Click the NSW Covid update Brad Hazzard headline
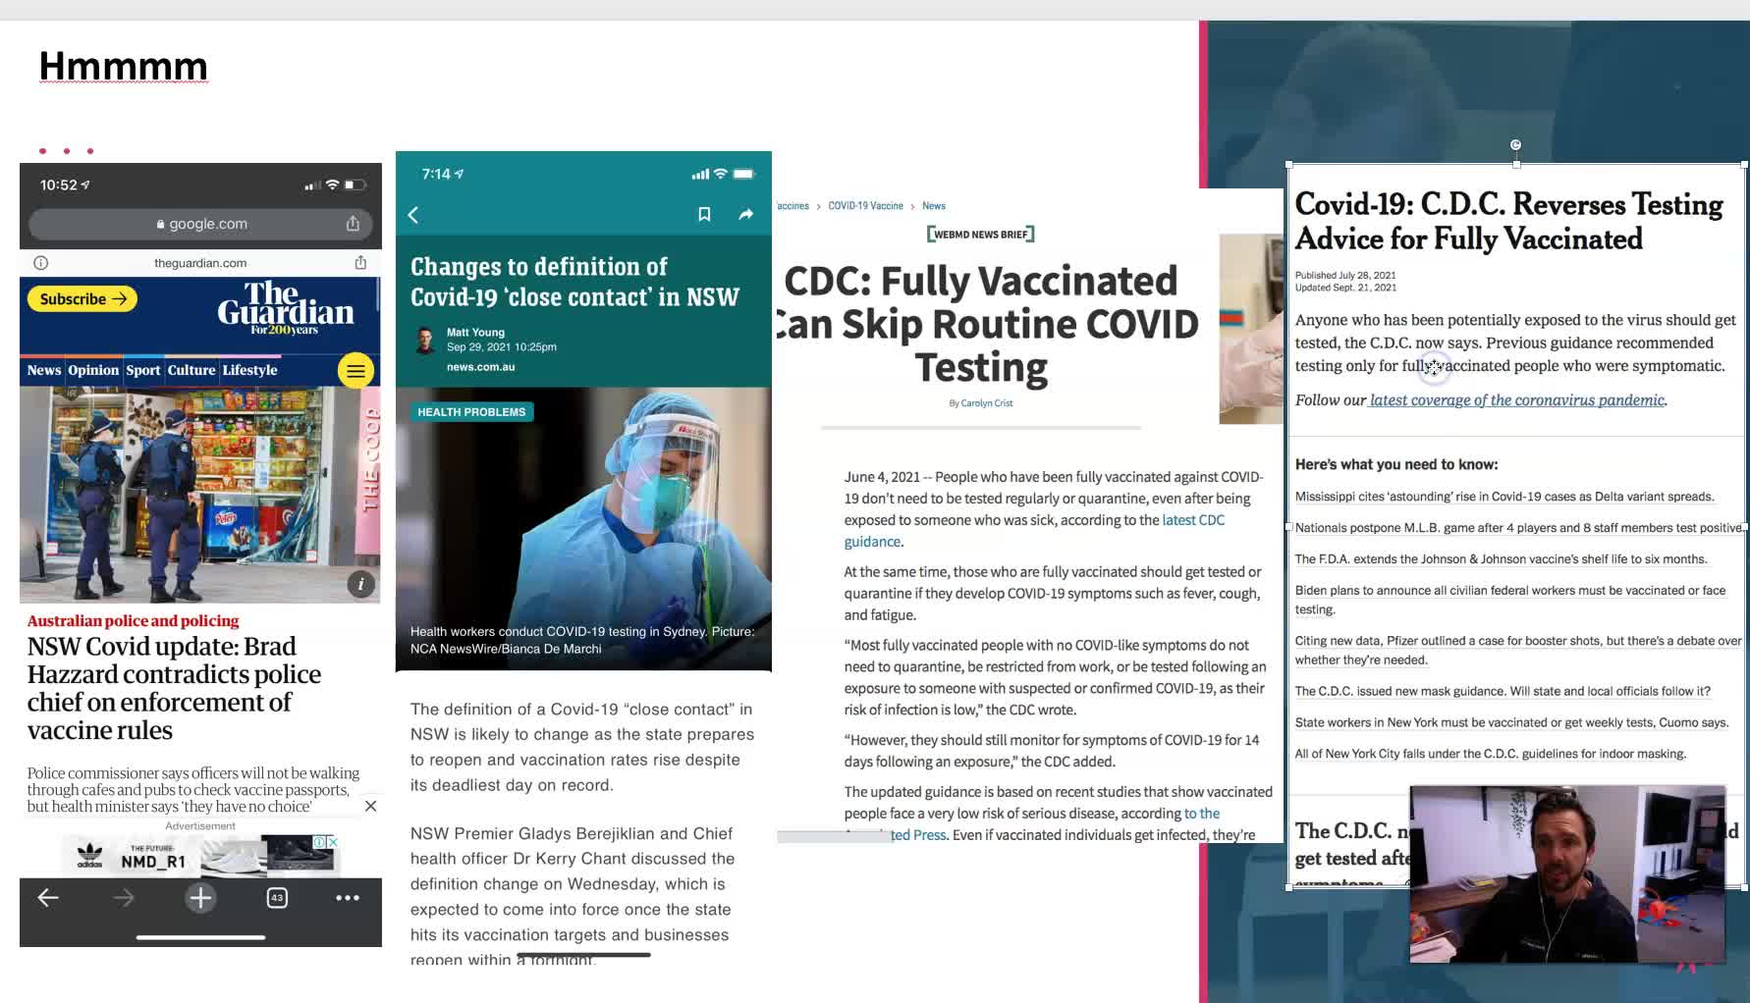This screenshot has width=1750, height=1003. (174, 688)
